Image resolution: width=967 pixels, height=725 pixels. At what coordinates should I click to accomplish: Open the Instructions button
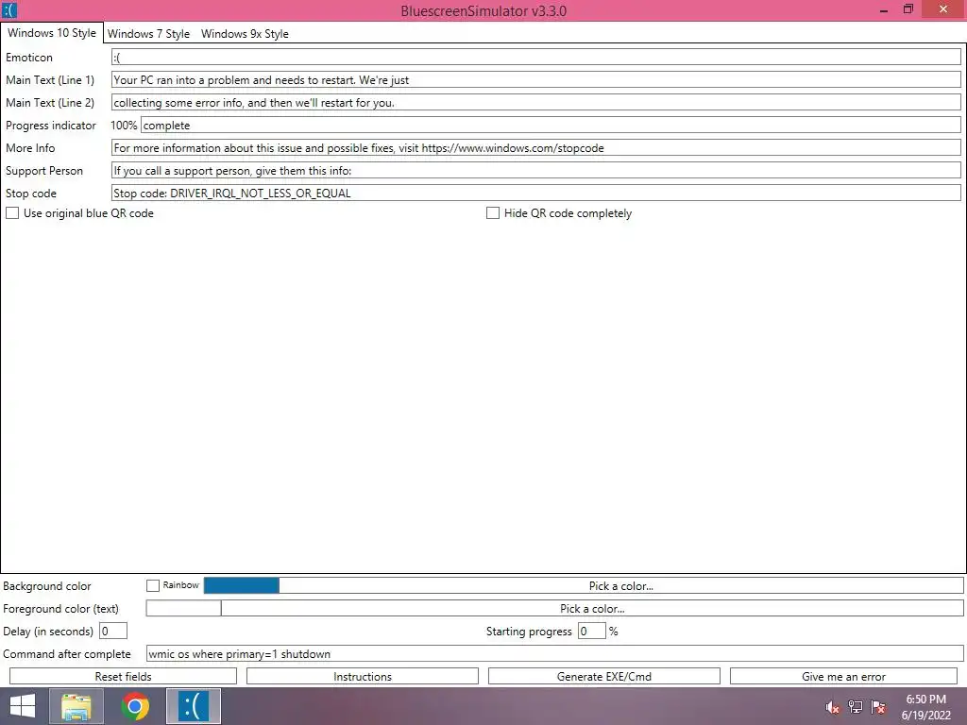click(x=363, y=676)
